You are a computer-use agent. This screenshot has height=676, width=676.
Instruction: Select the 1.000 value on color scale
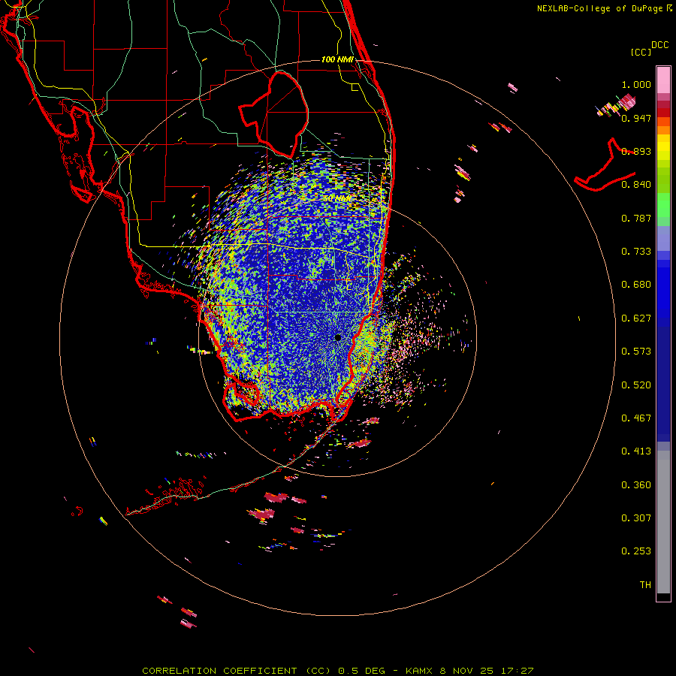tap(636, 84)
